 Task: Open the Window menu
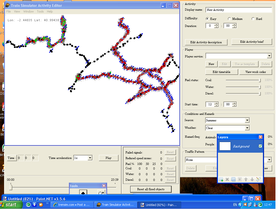(x=28, y=11)
